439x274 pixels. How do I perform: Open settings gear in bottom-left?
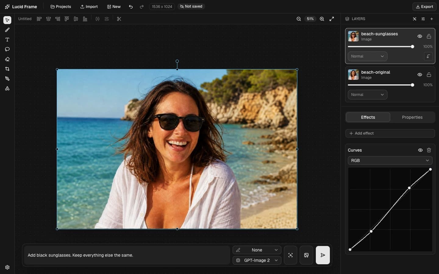pos(7,267)
